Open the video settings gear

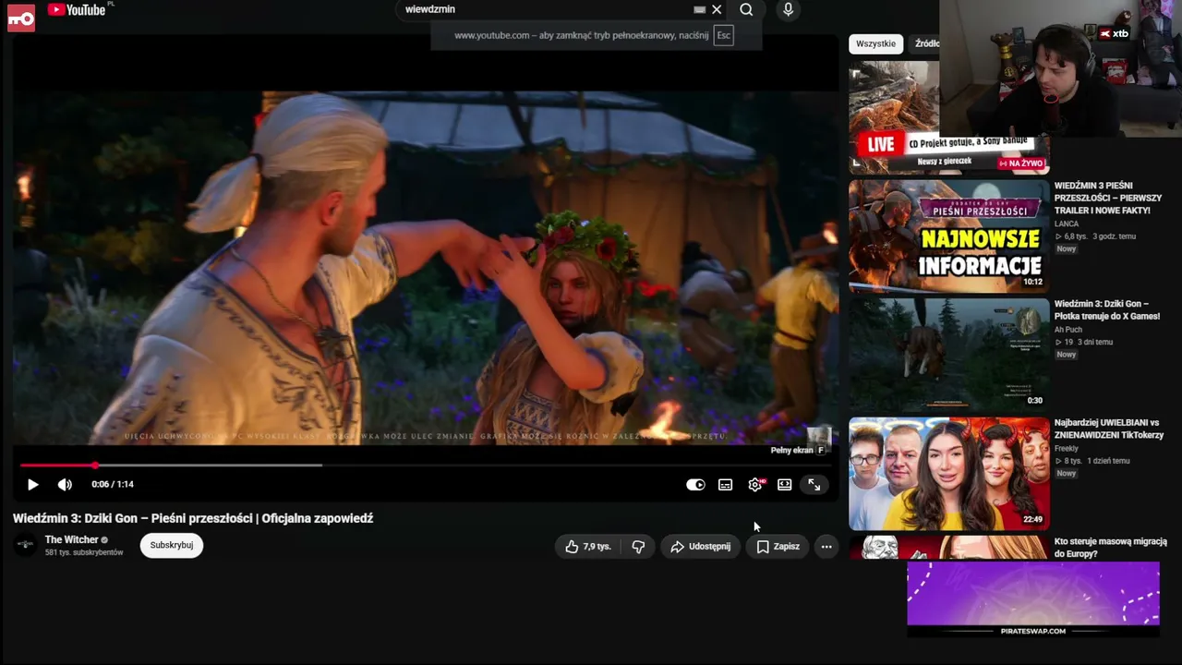pos(755,484)
